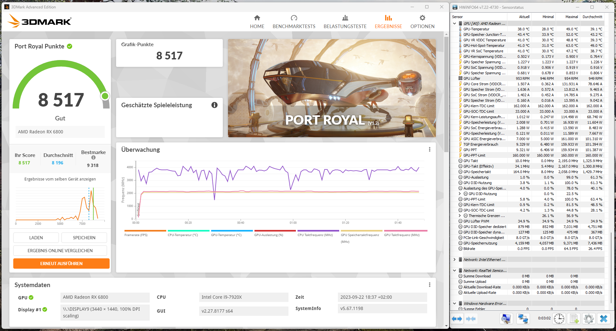The image size is (616, 331).
Task: Toggle the orange Framerate (FPS) legend swatch
Action: tap(145, 231)
